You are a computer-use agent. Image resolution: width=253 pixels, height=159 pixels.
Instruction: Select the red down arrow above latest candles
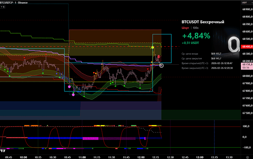pos(159,57)
